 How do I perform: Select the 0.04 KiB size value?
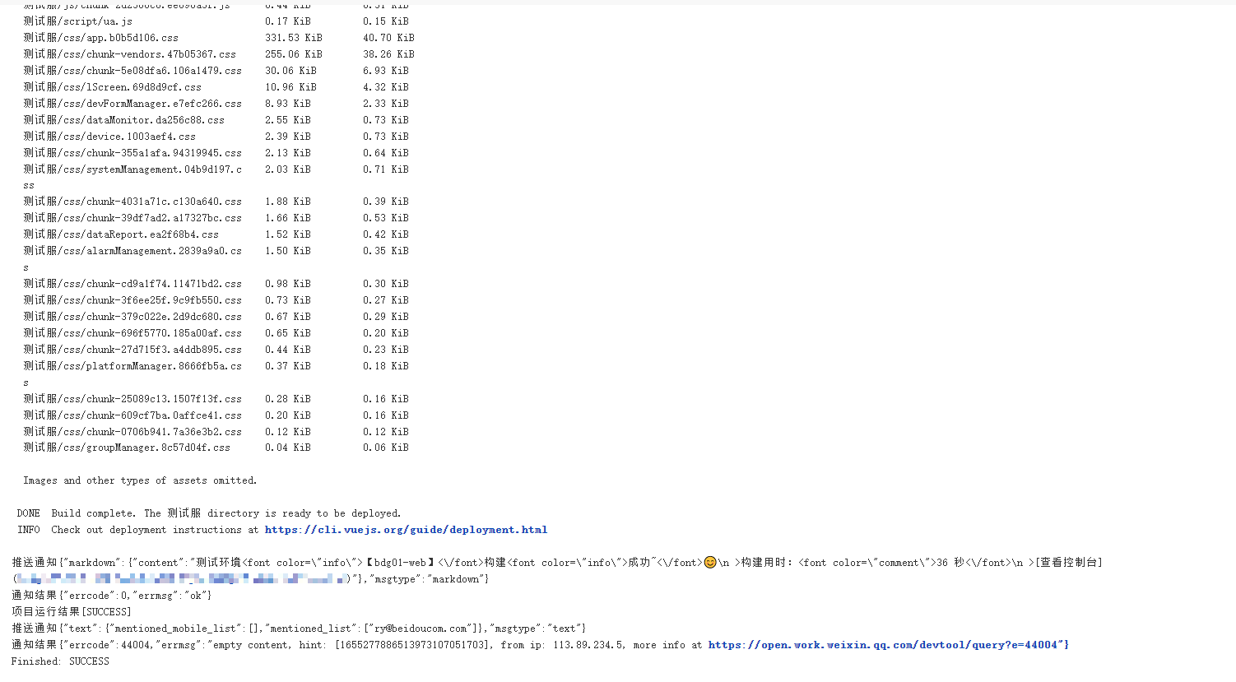(x=288, y=448)
